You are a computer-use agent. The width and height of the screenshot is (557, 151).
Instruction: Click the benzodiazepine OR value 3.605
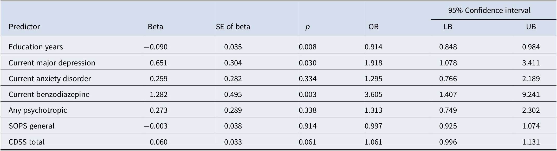373,94
